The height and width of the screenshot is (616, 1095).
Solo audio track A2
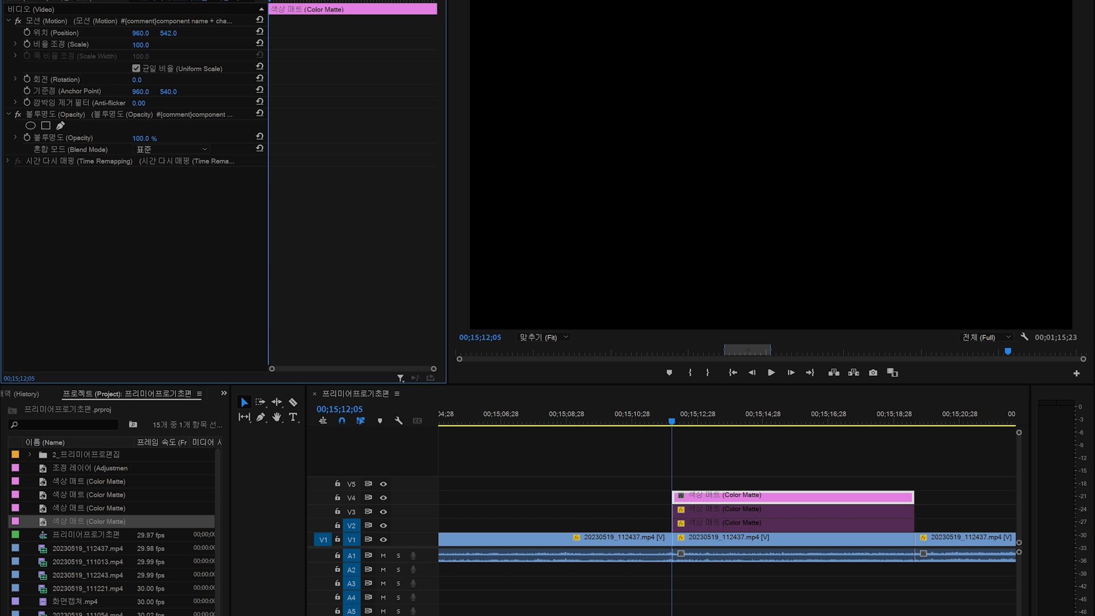point(398,570)
